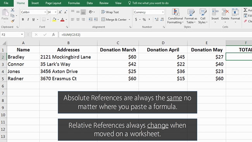Click the Wrap Text button
The width and height of the screenshot is (252, 142).
110,12
